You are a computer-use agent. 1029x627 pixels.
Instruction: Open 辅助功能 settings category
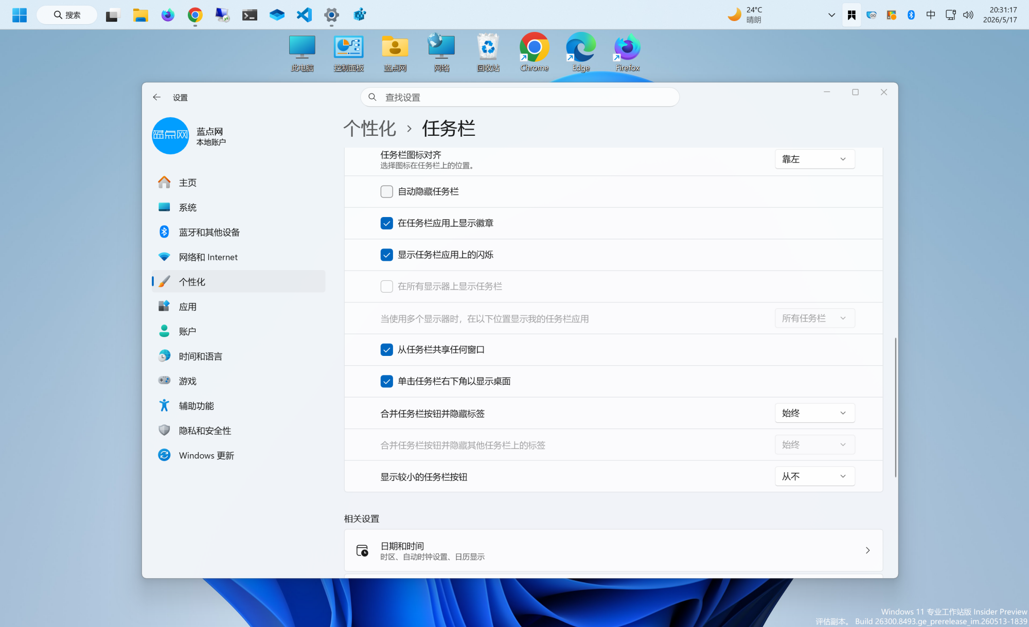(x=238, y=406)
